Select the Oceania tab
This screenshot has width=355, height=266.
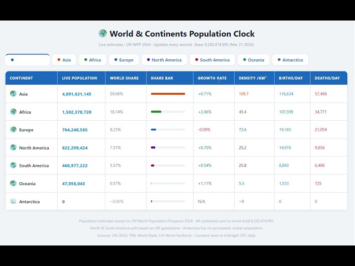coord(253,60)
